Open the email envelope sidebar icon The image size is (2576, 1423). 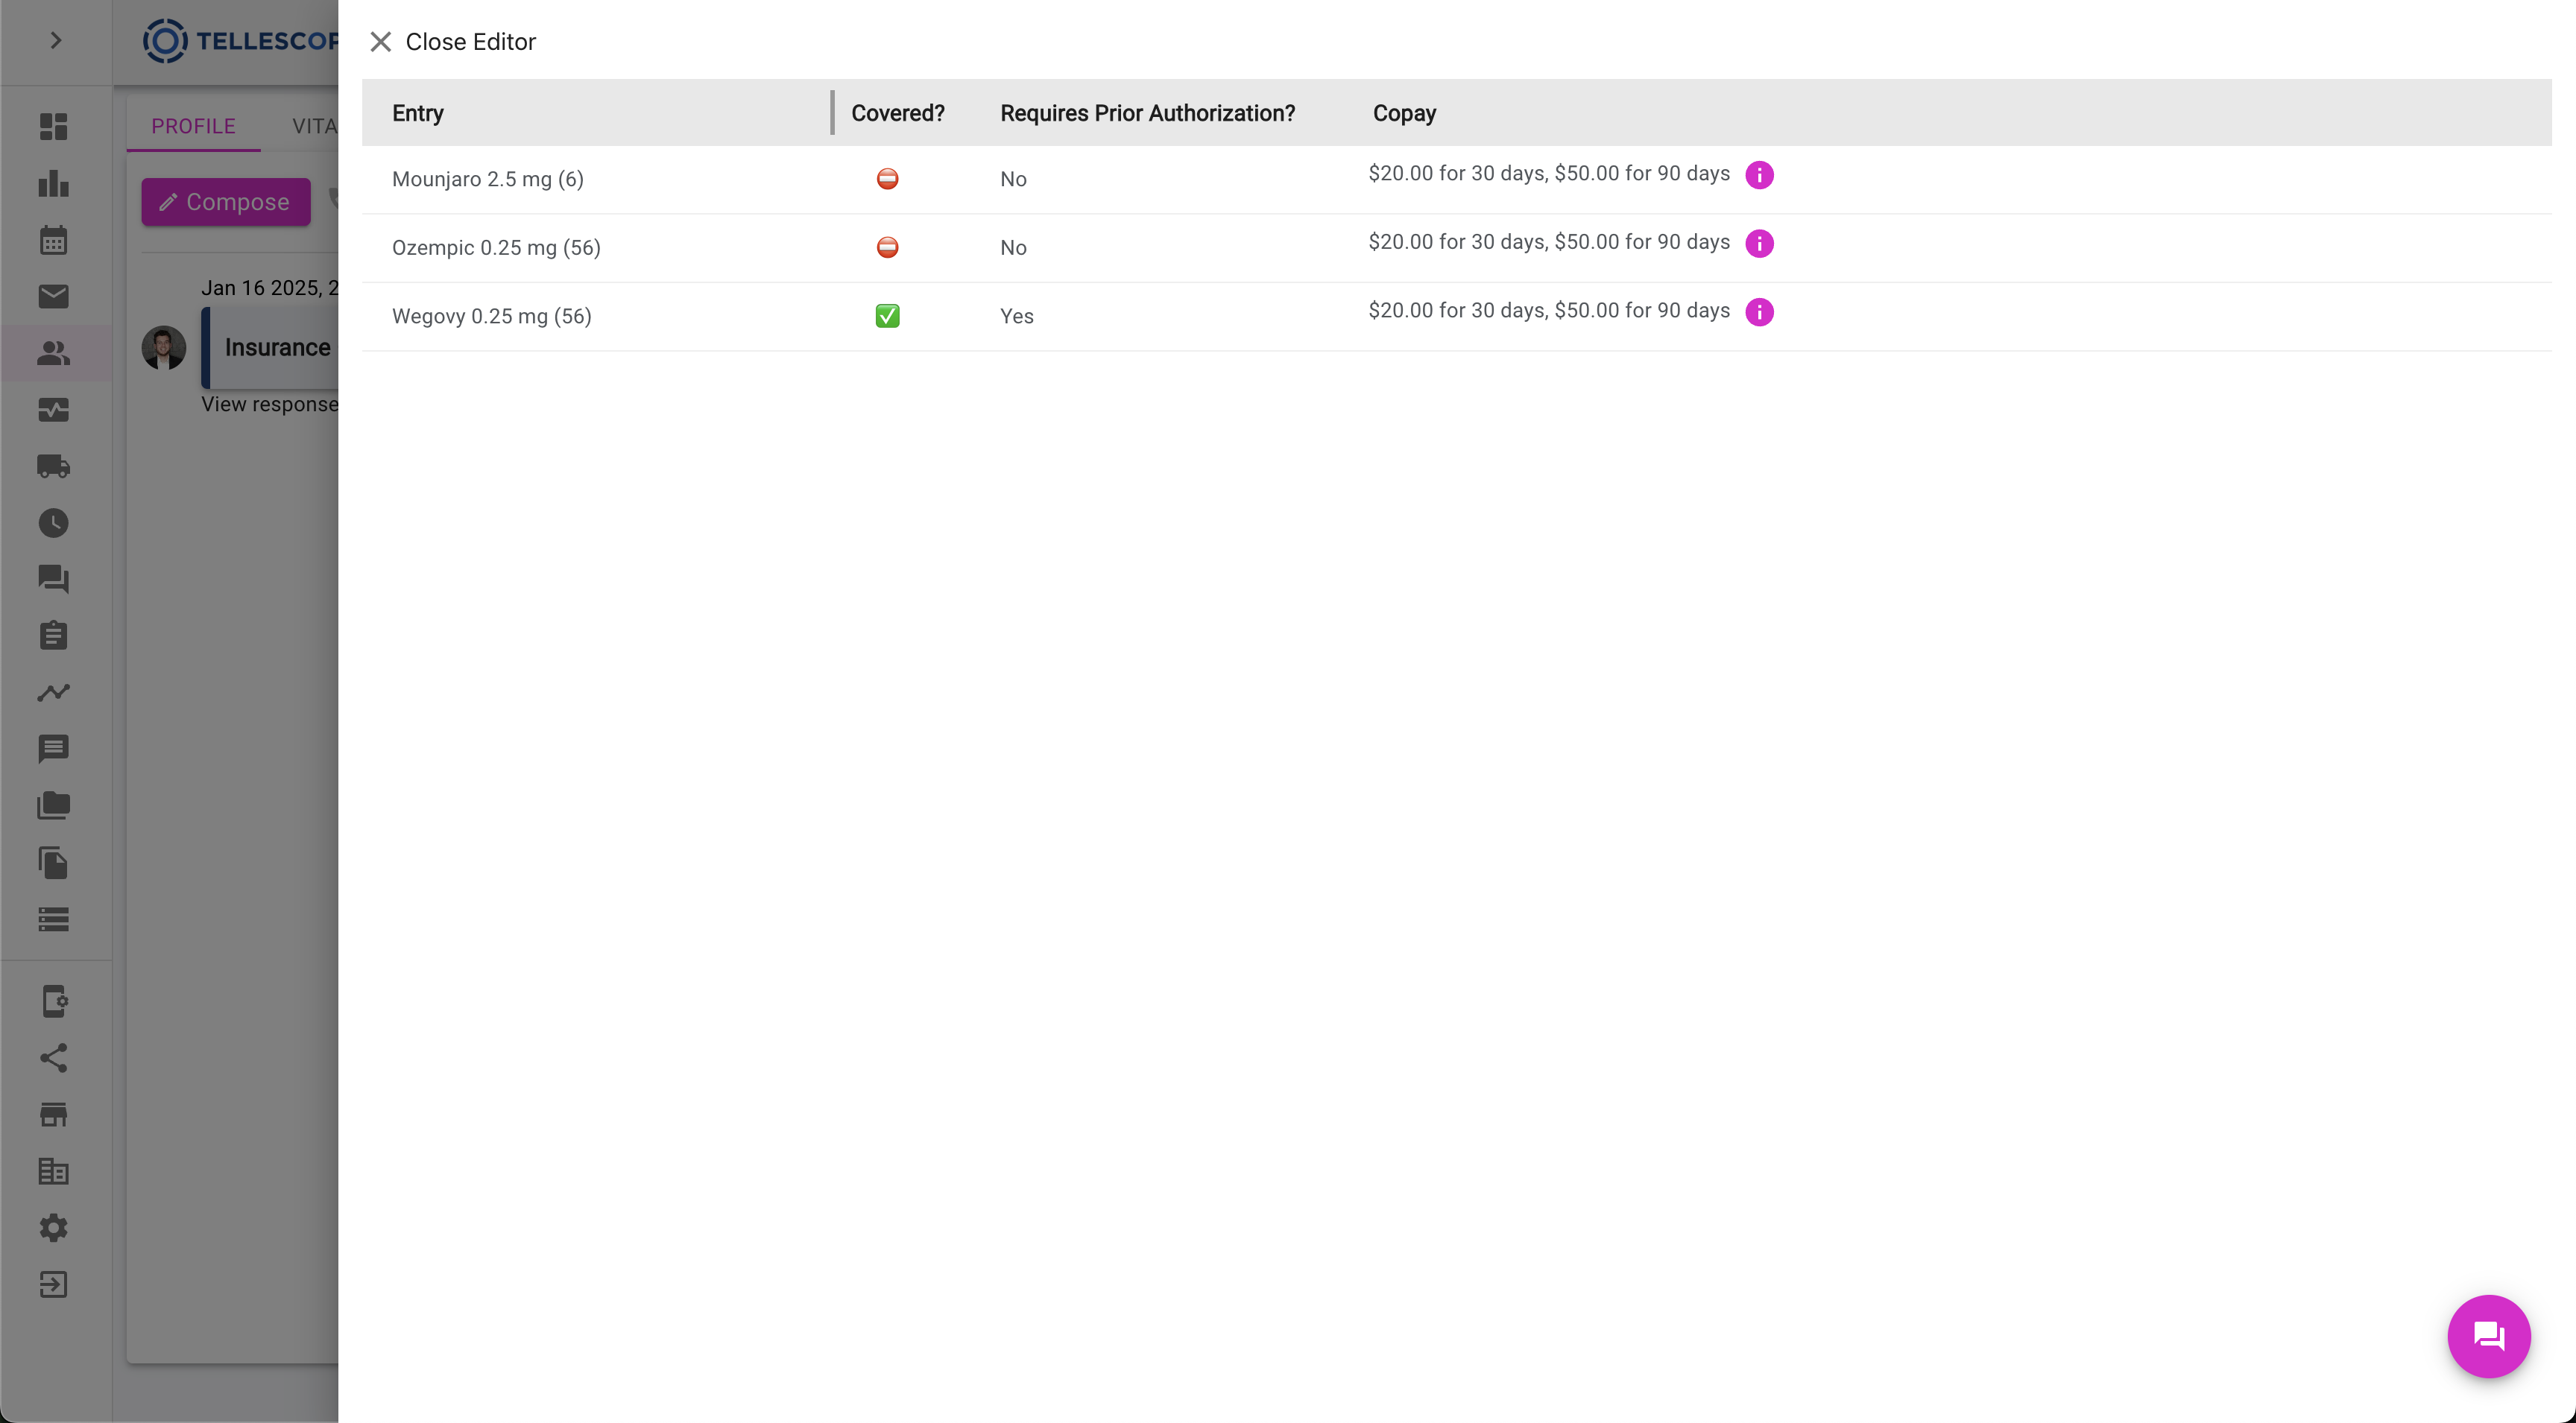(x=54, y=297)
